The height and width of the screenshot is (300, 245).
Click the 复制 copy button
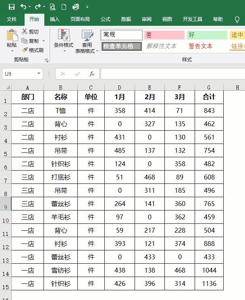[x=30, y=41]
